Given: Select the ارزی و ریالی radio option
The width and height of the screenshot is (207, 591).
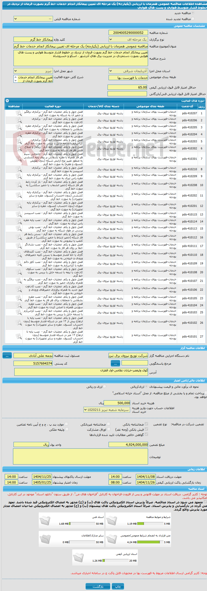Looking at the screenshot, I should (104, 387).
